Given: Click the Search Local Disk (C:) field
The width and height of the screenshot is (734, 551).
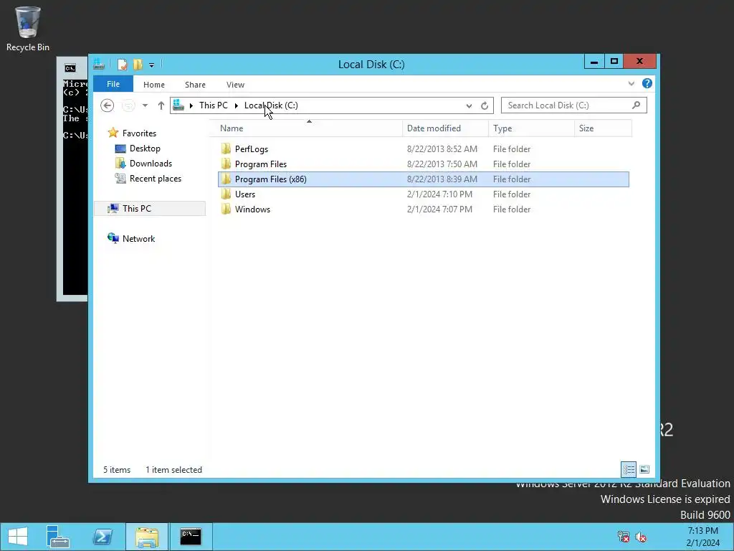Looking at the screenshot, I should (x=574, y=105).
